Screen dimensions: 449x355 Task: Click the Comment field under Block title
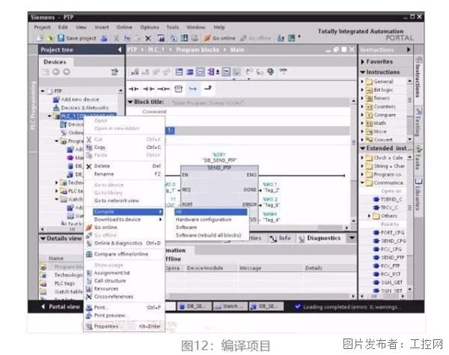tap(155, 112)
